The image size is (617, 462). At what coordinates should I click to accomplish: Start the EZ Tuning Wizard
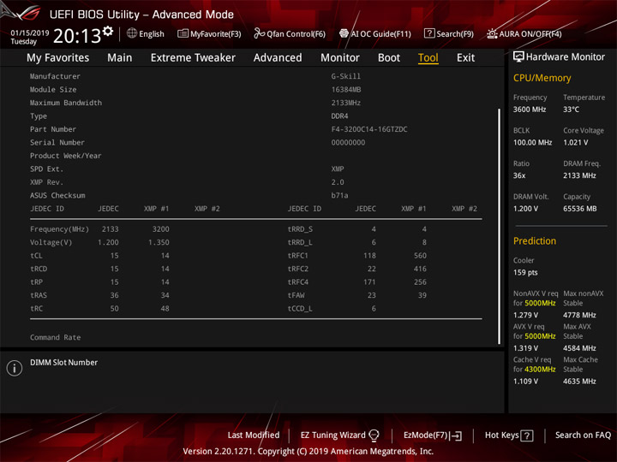point(340,435)
